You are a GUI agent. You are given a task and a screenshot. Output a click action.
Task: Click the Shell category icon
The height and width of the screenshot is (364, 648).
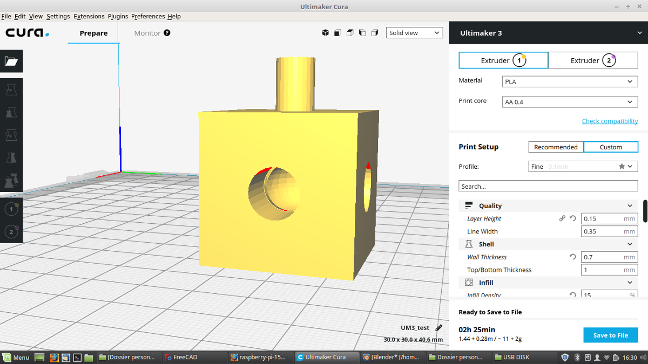(469, 244)
